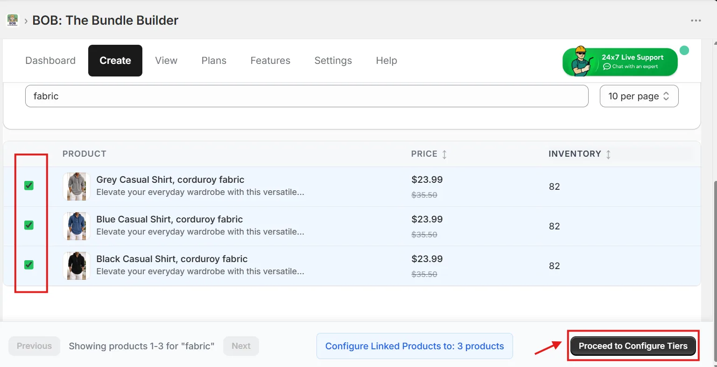The width and height of the screenshot is (717, 367).
Task: Click the title Black Casual Shirt, corduroy fabric
Action: pos(172,259)
